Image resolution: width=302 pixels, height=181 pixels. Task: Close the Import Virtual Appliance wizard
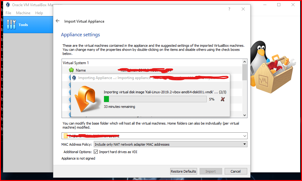coord(243,9)
